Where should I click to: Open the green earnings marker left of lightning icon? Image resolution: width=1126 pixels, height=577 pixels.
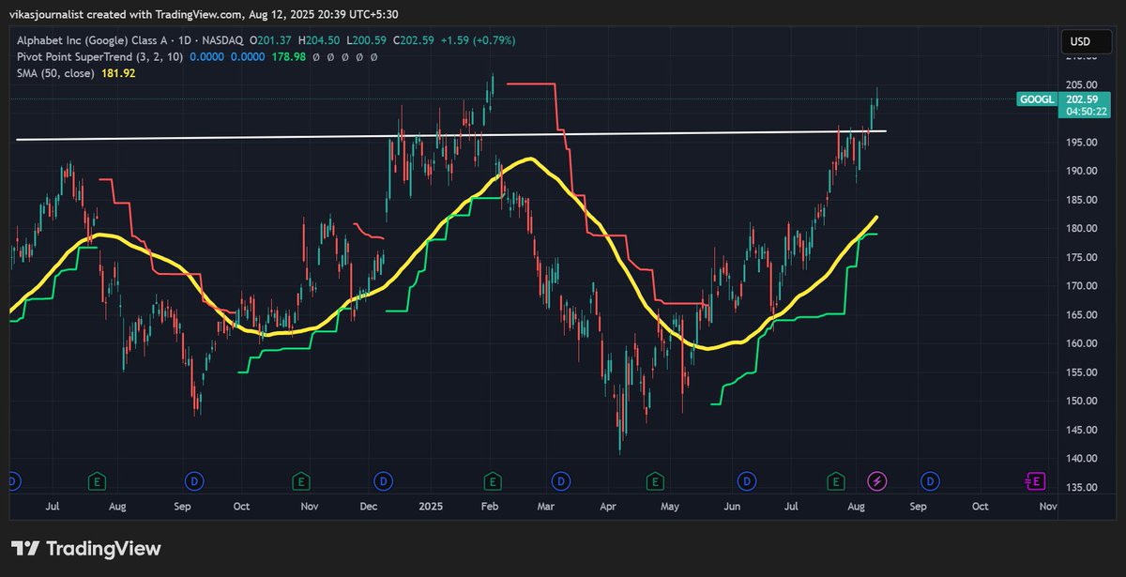coord(835,481)
